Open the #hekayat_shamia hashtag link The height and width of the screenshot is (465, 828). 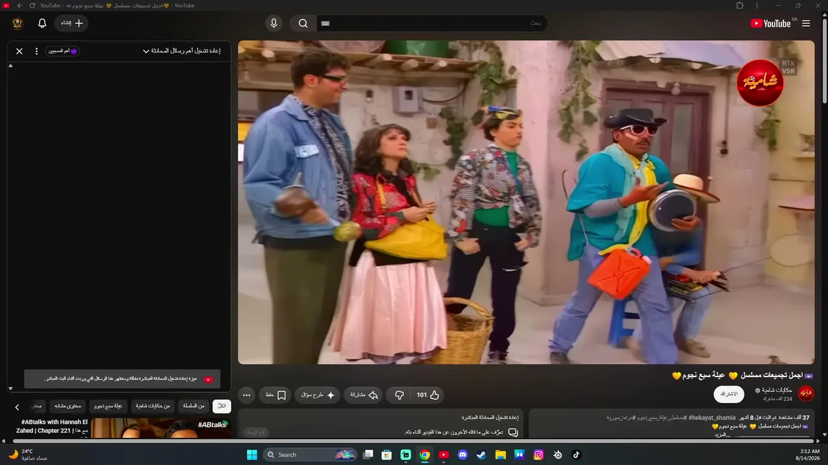(712, 418)
